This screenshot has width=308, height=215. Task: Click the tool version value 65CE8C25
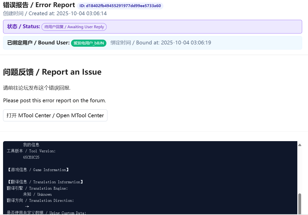31,157
